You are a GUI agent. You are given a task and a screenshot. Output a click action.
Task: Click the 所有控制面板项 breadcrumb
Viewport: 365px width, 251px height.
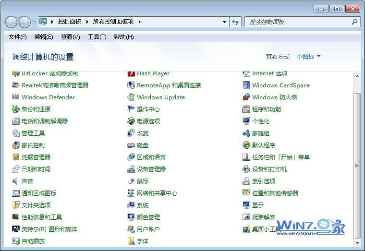[113, 22]
